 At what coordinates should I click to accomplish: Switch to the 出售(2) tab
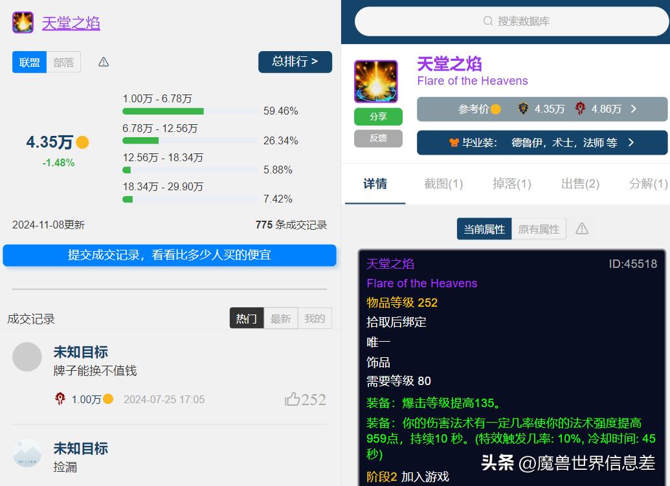(x=580, y=184)
